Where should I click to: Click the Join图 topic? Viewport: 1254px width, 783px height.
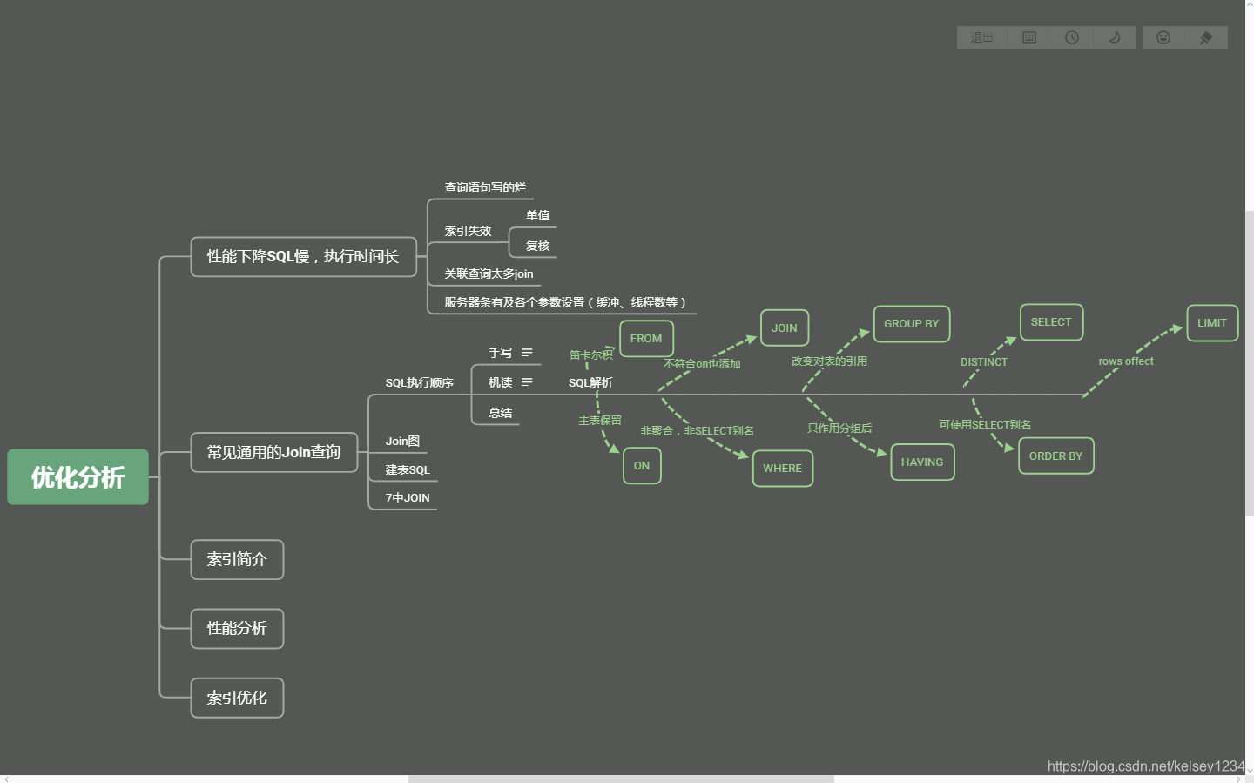[x=403, y=442]
